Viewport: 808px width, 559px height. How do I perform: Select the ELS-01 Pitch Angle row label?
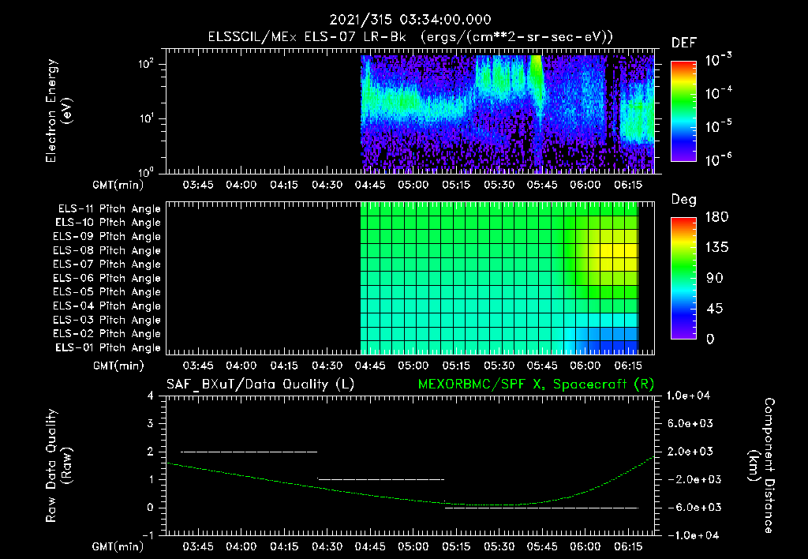point(108,348)
